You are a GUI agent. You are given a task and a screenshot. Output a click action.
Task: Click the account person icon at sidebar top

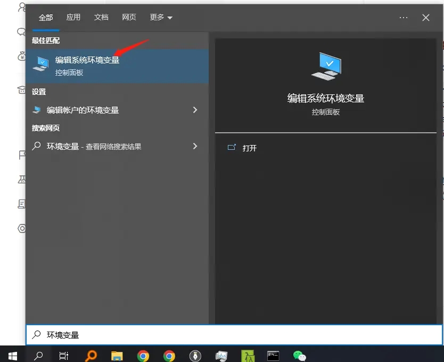21,7
